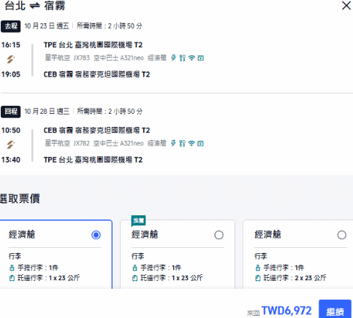Click the 去程 outbound label
This screenshot has width=353, height=318.
[11, 26]
